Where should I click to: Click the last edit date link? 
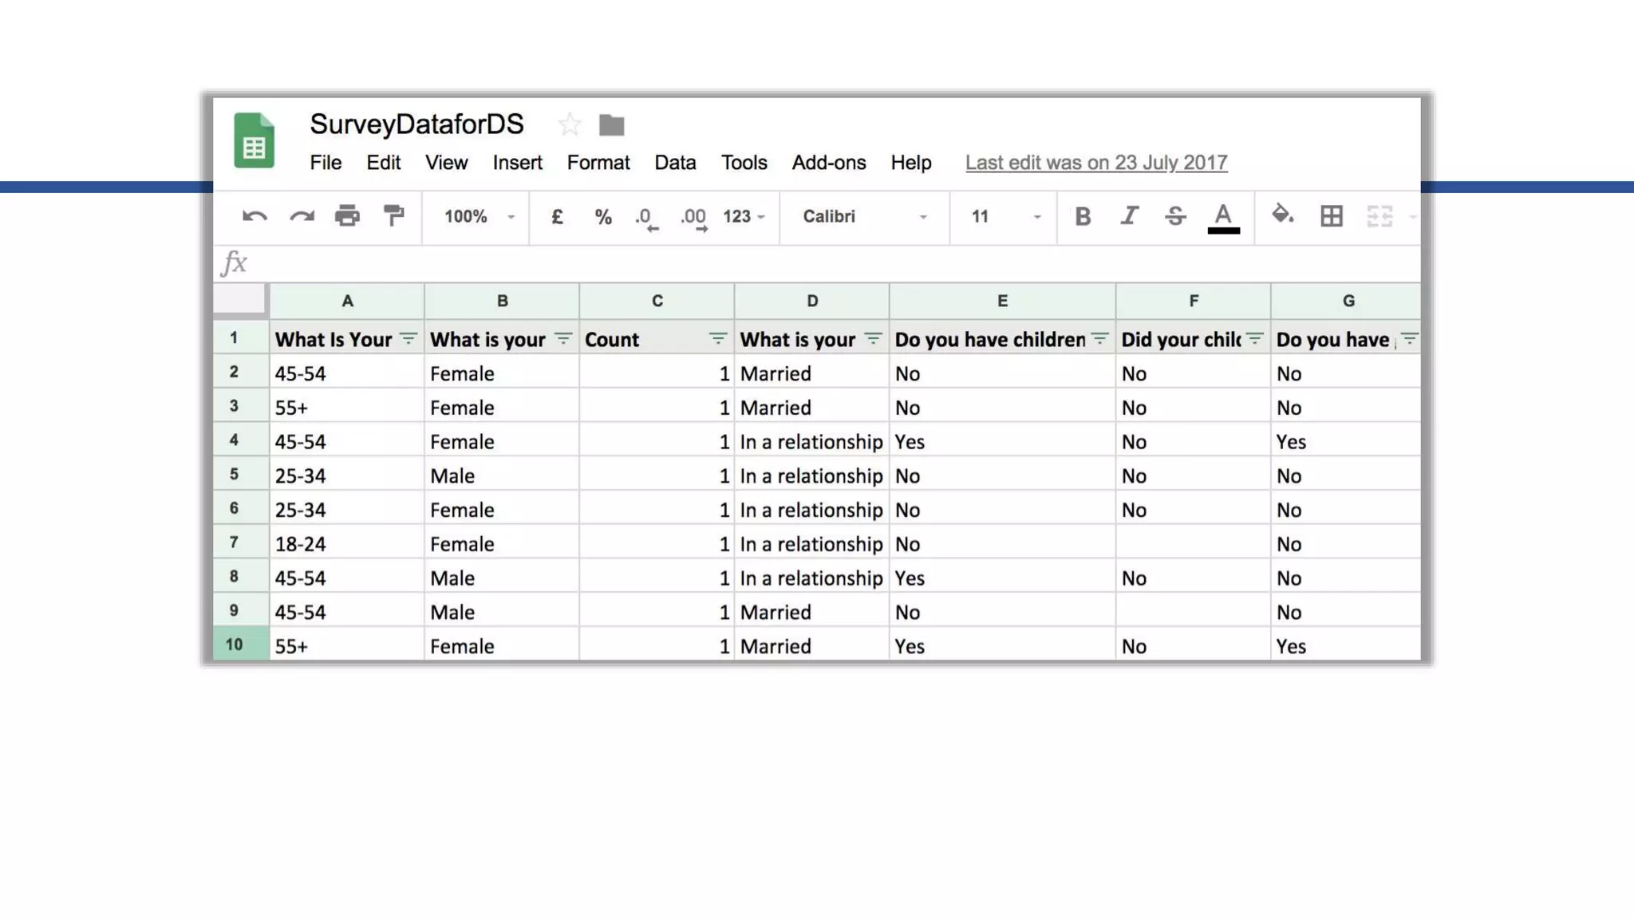click(x=1095, y=163)
